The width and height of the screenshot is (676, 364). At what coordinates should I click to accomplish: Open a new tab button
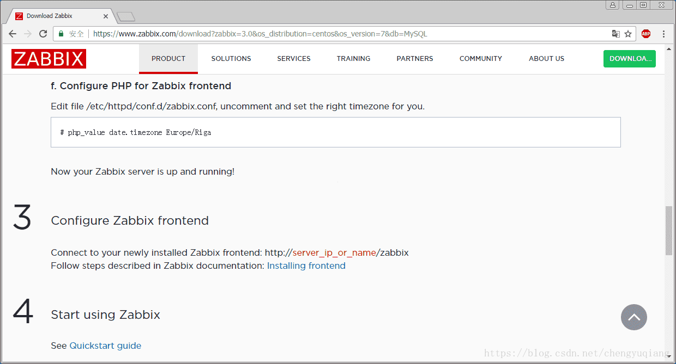tap(126, 16)
